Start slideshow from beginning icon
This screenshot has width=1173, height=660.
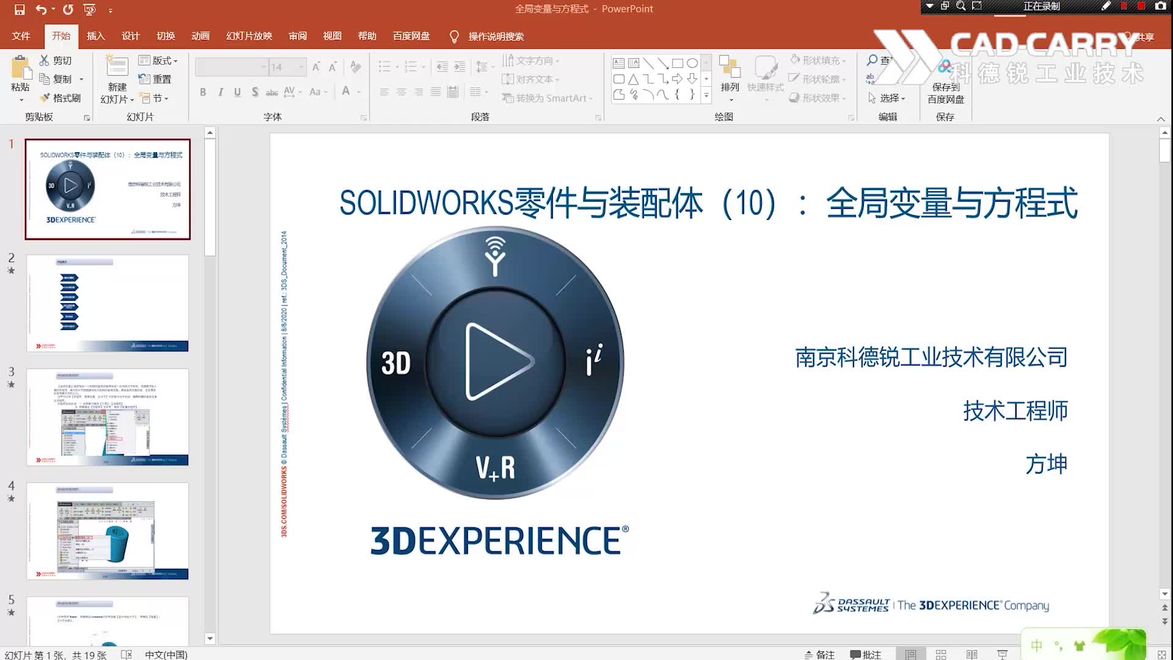(90, 9)
